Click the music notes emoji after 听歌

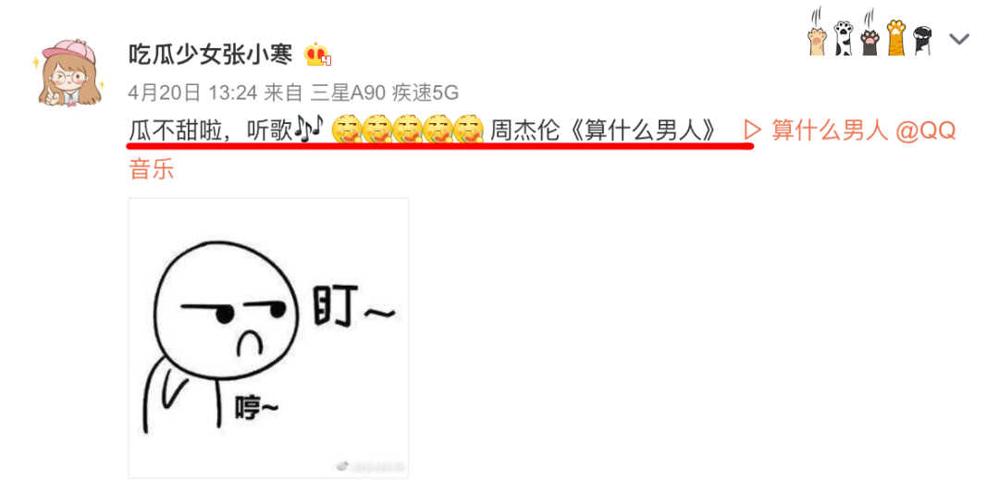coord(312,130)
